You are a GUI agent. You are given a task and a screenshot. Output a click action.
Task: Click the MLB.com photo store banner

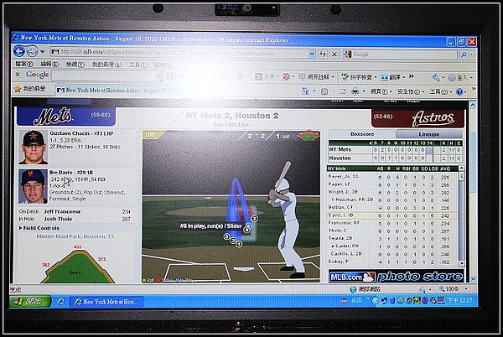tap(396, 277)
